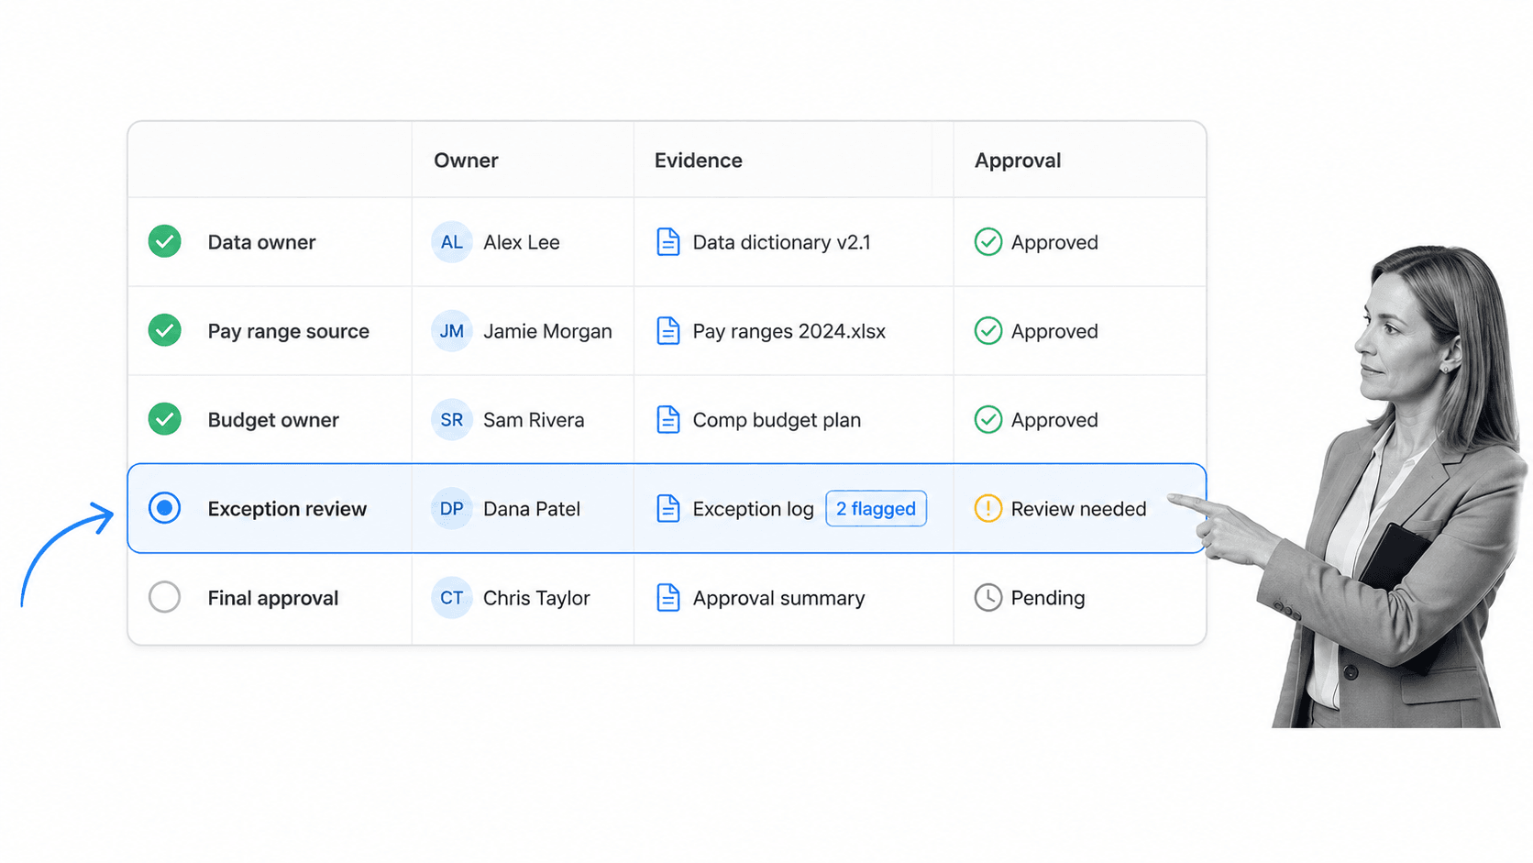Select the Final approval empty radio circle
Image resolution: width=1533 pixels, height=863 pixels.
point(165,597)
